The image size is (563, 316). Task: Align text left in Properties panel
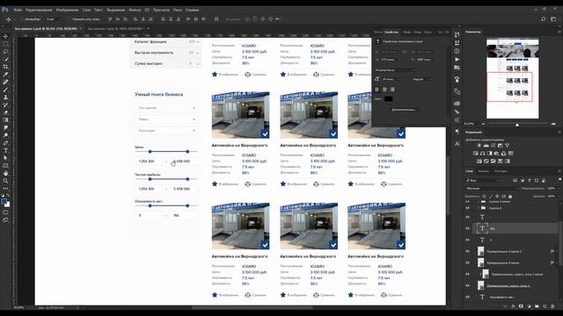coord(377,90)
